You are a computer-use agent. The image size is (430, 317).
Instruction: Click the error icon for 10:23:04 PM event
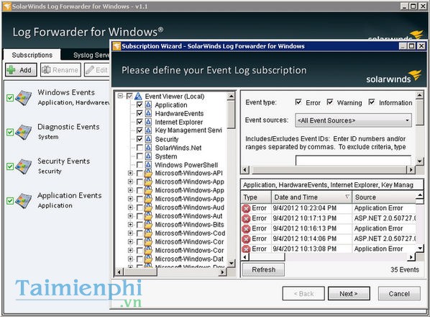point(246,208)
